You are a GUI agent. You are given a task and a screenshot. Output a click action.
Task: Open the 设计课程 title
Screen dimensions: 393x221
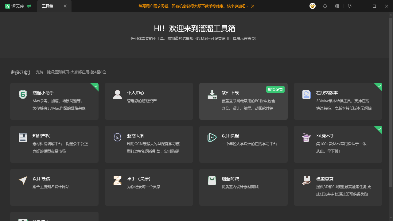pos(230,136)
